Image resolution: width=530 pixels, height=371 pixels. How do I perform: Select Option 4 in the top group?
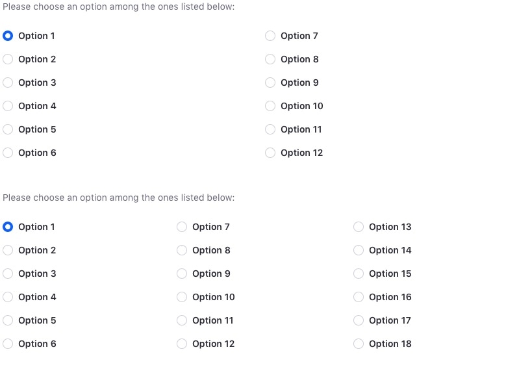click(x=8, y=106)
